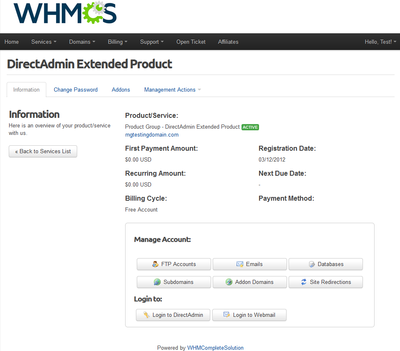Click the FTP Accounts icon
The image size is (400, 351).
tap(155, 264)
